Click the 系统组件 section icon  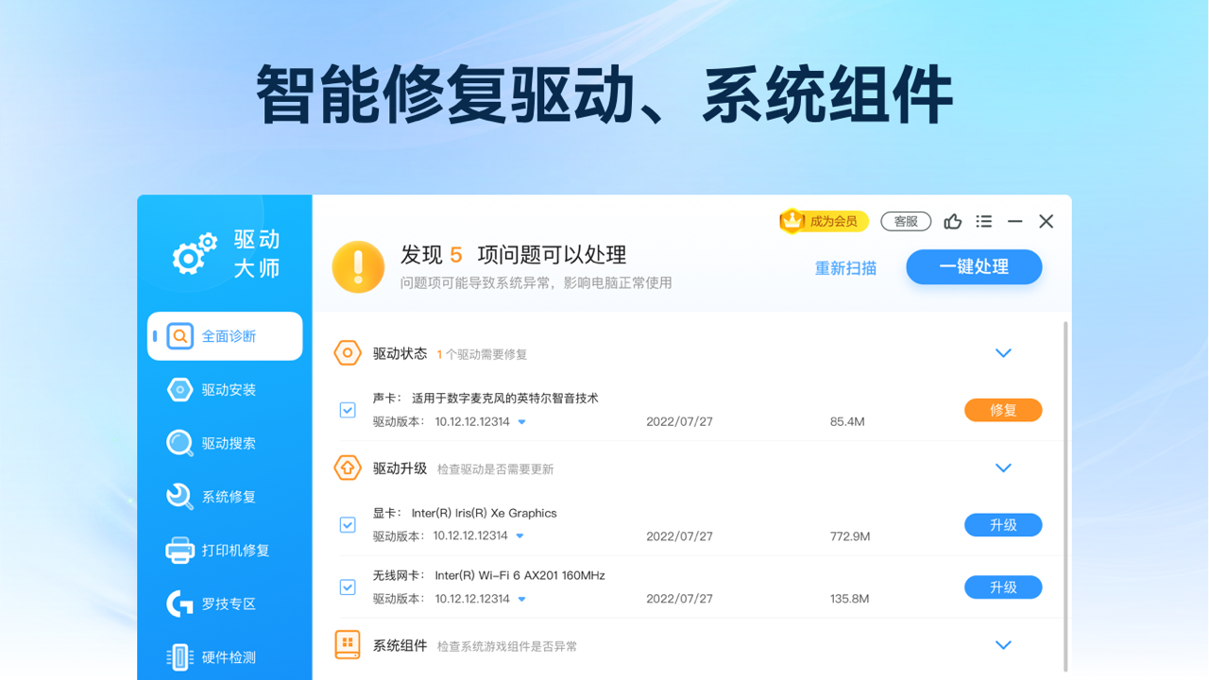tap(348, 645)
